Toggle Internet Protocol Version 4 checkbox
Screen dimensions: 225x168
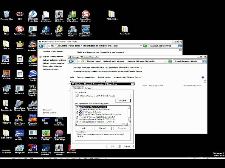(77, 122)
